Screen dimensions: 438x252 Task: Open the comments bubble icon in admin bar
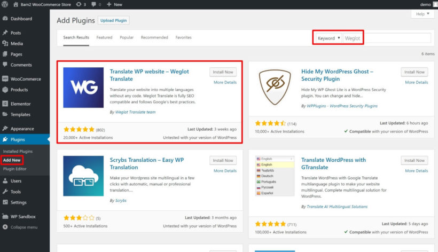(93, 4)
